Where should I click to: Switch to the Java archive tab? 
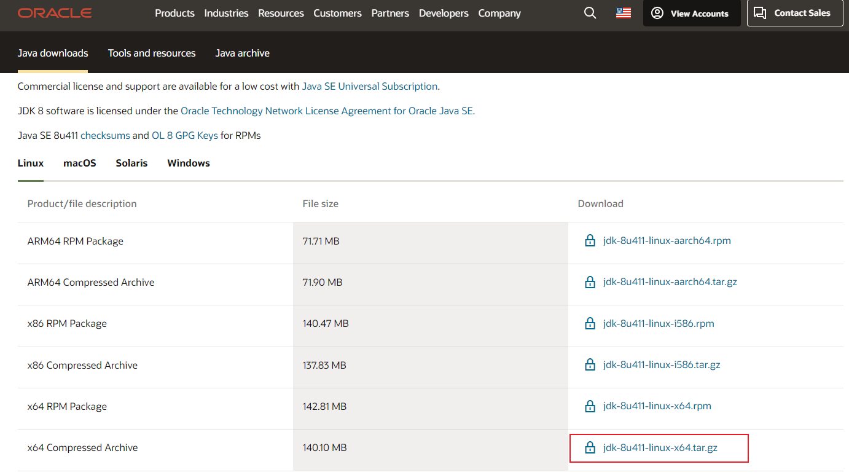pos(242,53)
